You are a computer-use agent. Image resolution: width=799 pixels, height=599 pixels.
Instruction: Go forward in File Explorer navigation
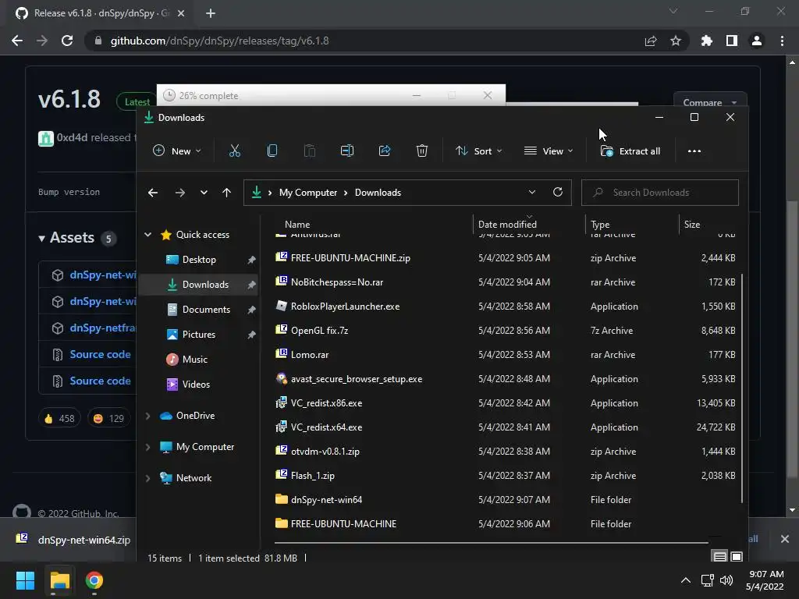tap(180, 193)
